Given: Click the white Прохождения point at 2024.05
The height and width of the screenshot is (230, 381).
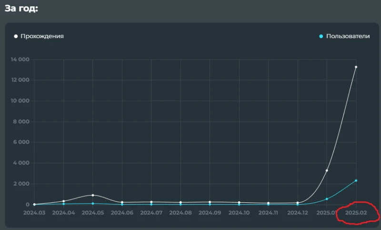Looking at the screenshot, I should coord(93,195).
